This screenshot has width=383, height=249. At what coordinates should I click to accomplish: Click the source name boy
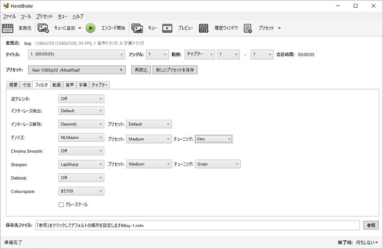(28, 43)
